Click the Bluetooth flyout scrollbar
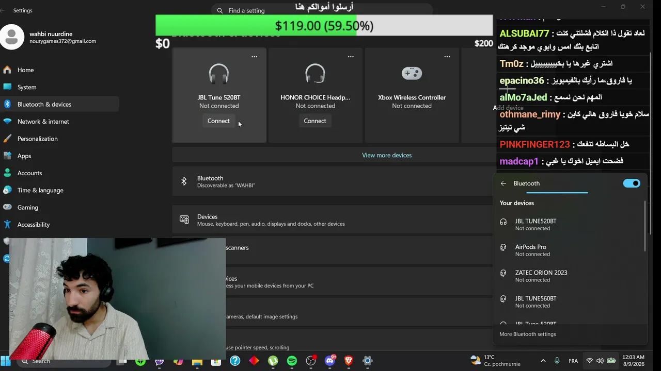Screen dimensions: 661x371 [646, 226]
